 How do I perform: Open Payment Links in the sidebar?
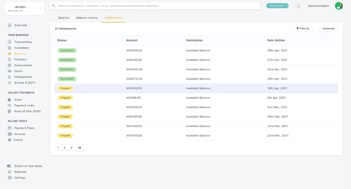[x=24, y=105]
